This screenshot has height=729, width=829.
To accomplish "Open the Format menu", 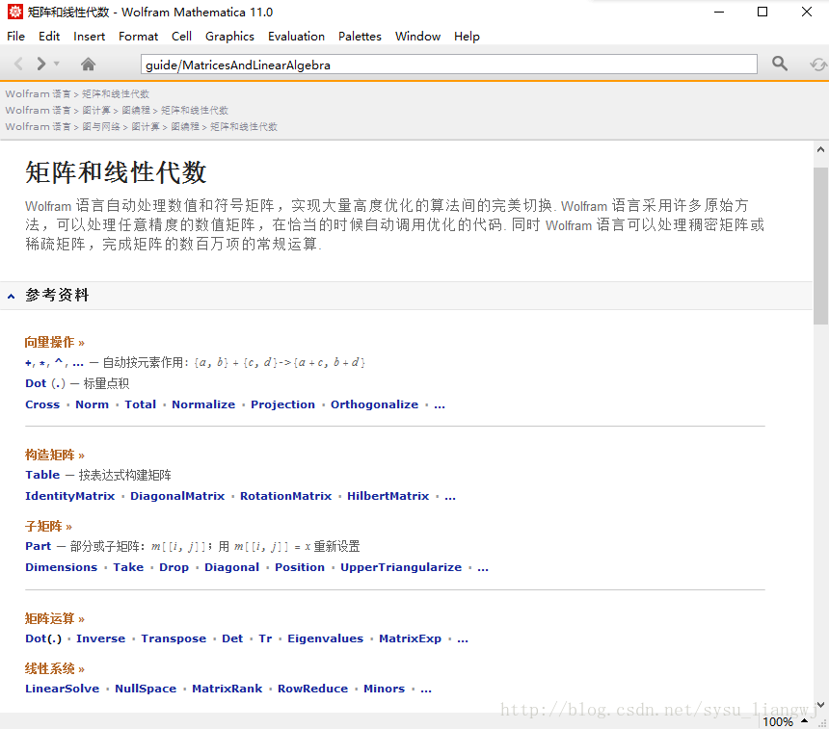I will pyautogui.click(x=139, y=37).
